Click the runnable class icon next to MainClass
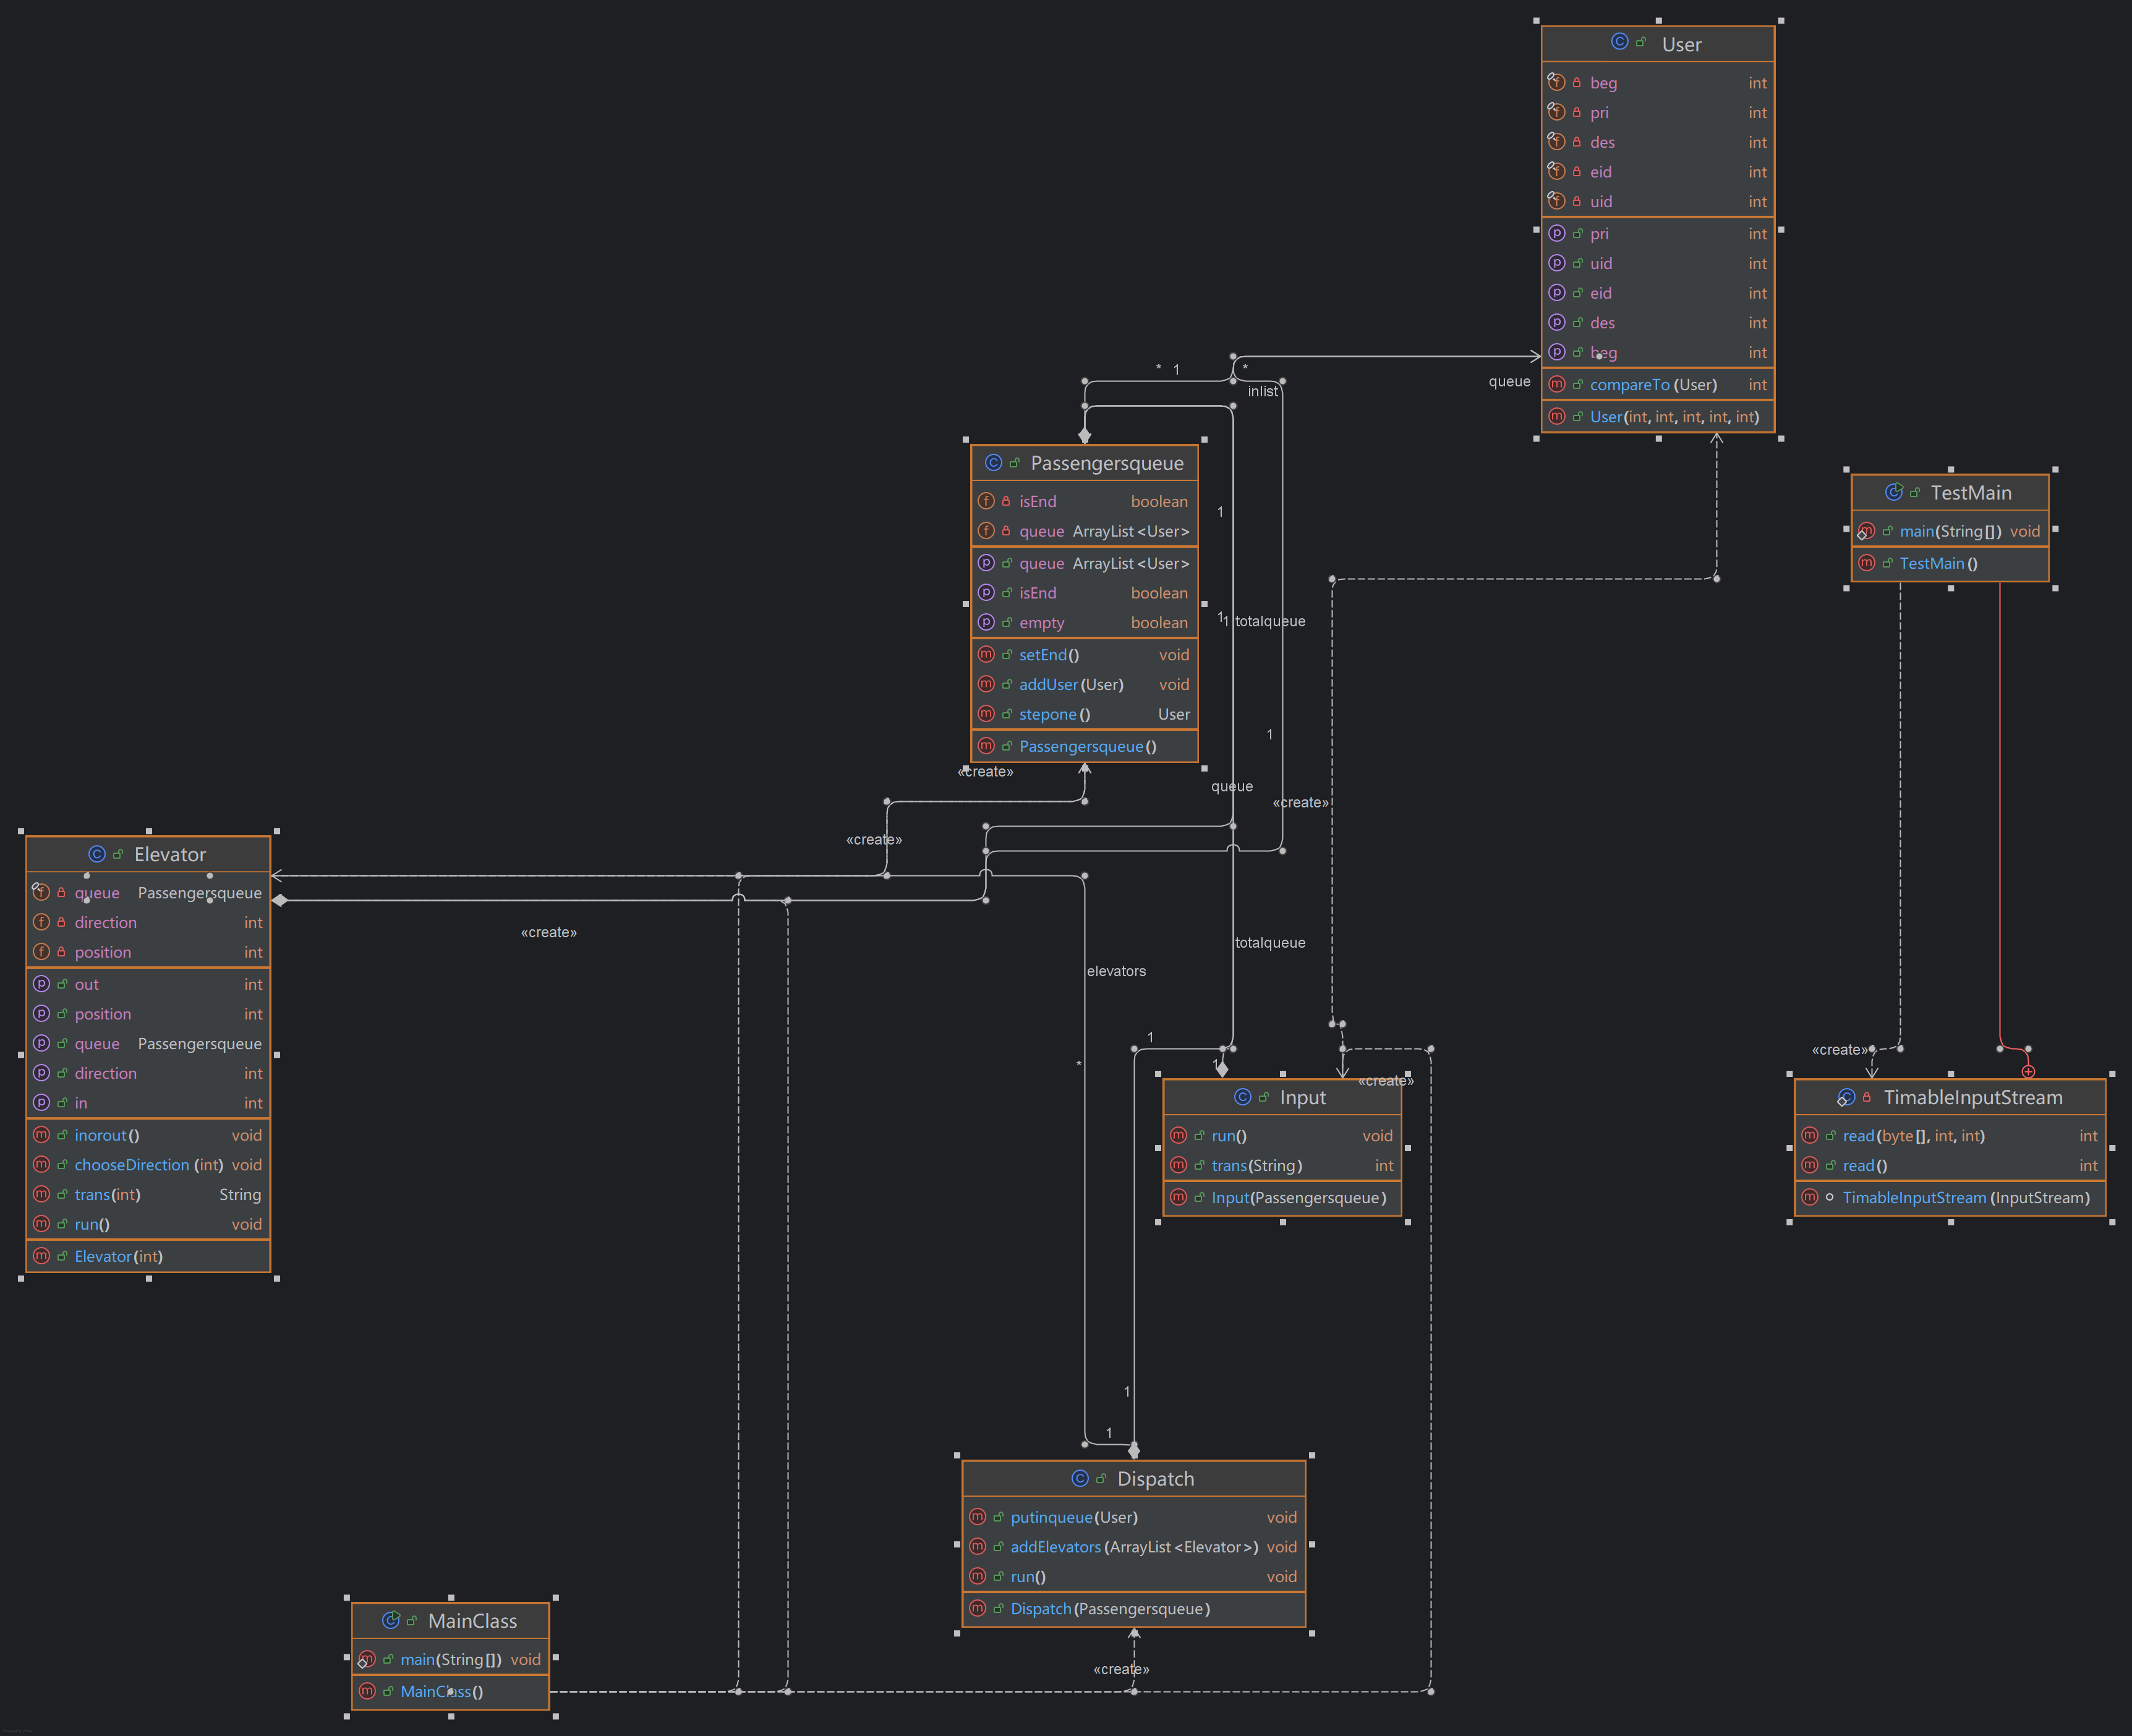The width and height of the screenshot is (2132, 1736). 391,1620
